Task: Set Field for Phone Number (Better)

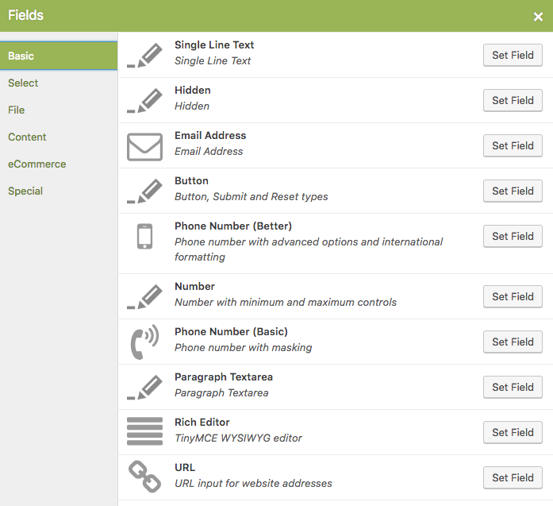Action: point(513,236)
